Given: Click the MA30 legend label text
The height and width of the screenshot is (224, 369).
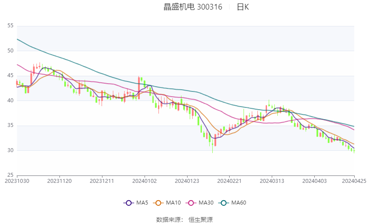Looking at the screenshot, I should point(206,203).
